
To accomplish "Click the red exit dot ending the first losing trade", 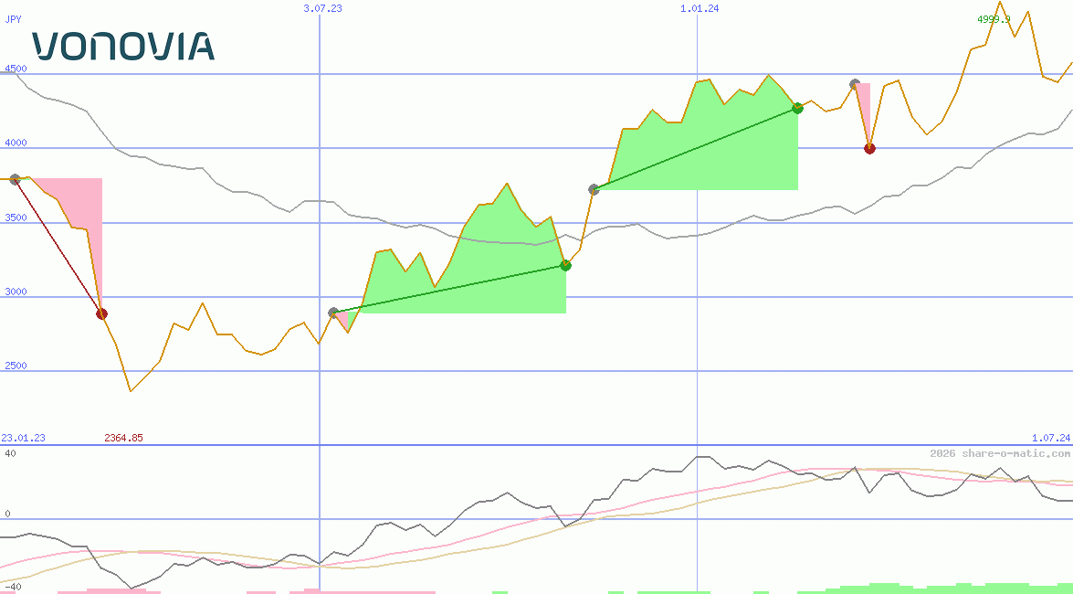I will (101, 314).
